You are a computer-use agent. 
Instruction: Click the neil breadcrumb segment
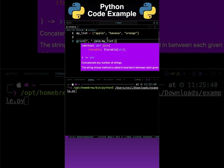(x=73, y=30)
